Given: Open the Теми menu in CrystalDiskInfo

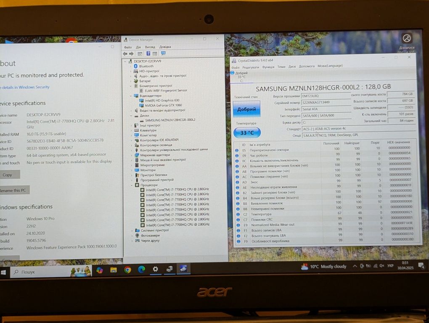Looking at the screenshot, I should pos(281,67).
